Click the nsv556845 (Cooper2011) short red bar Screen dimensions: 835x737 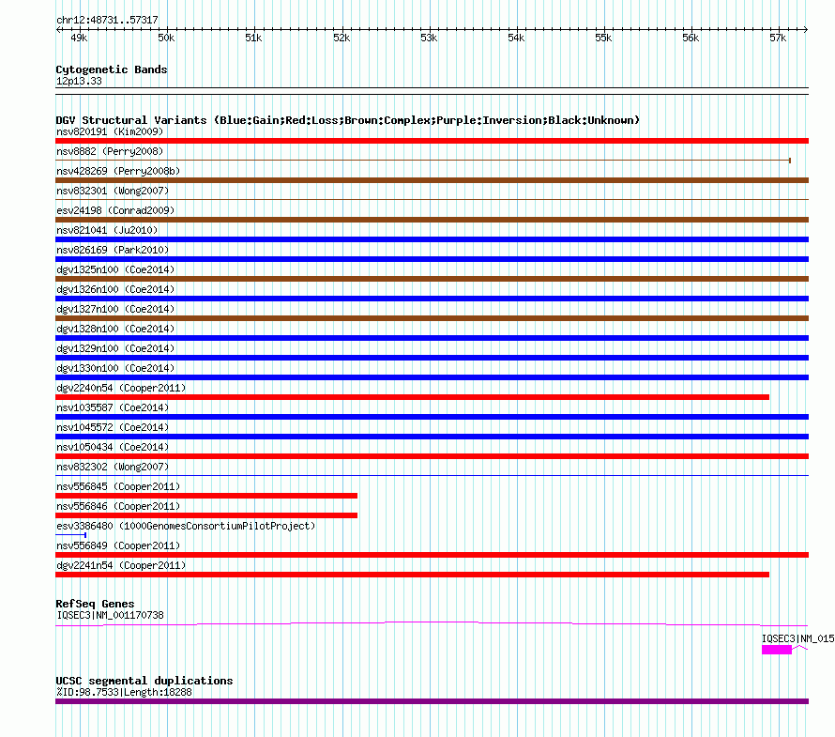[206, 496]
